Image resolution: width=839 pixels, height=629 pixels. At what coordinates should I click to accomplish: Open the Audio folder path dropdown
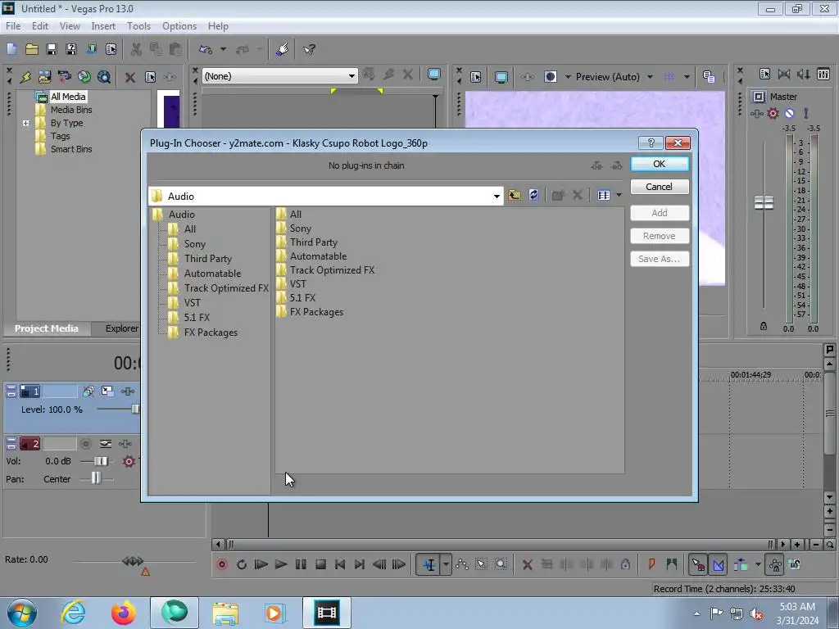click(x=497, y=197)
